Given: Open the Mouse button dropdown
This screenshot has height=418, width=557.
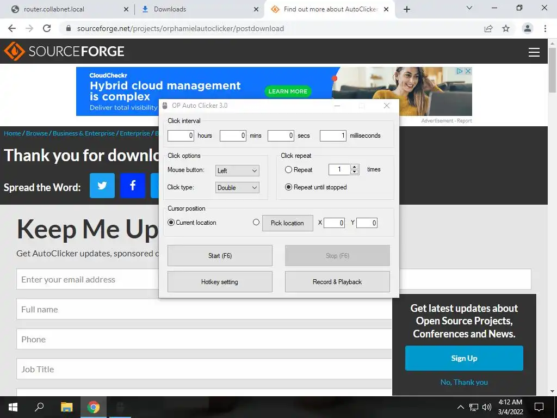Looking at the screenshot, I should tap(237, 170).
